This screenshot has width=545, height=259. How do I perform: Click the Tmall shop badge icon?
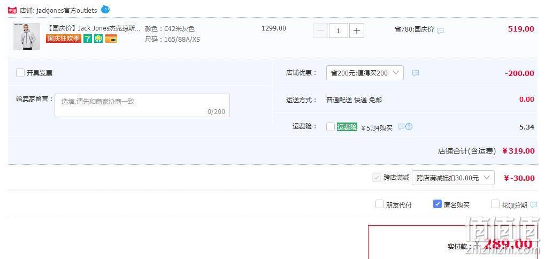pyautogui.click(x=12, y=10)
